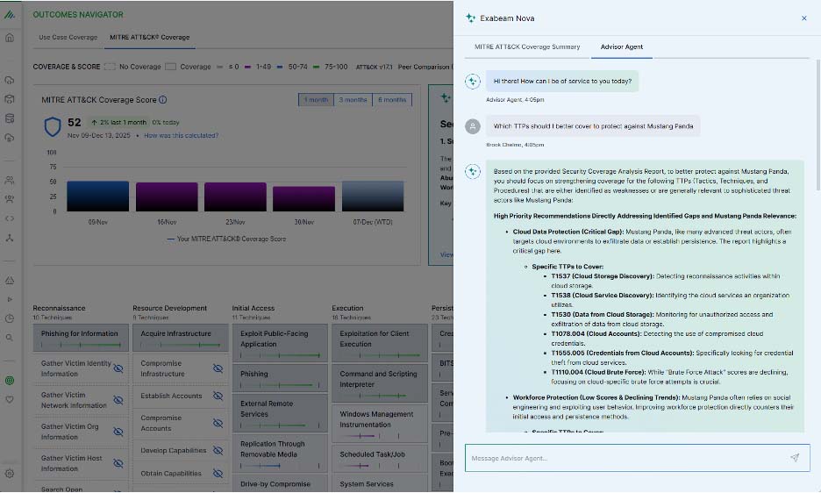The image size is (821, 493).
Task: Click the 16/Nov purple chart bar
Action: point(167,197)
